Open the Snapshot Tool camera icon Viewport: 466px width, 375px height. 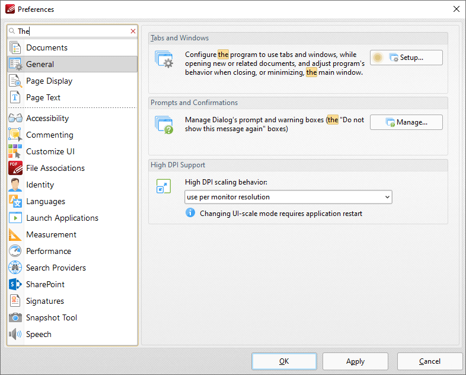coord(15,317)
